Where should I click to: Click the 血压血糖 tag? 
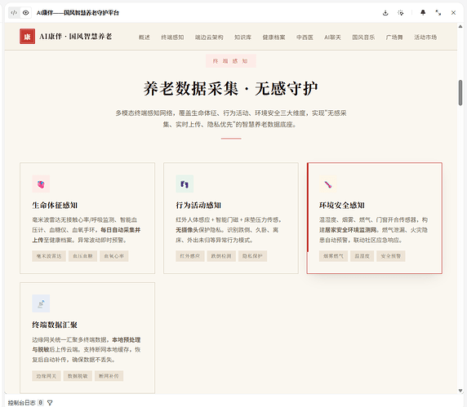click(82, 256)
